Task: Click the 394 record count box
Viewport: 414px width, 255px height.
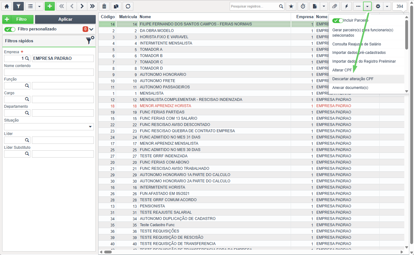Action: (x=400, y=6)
